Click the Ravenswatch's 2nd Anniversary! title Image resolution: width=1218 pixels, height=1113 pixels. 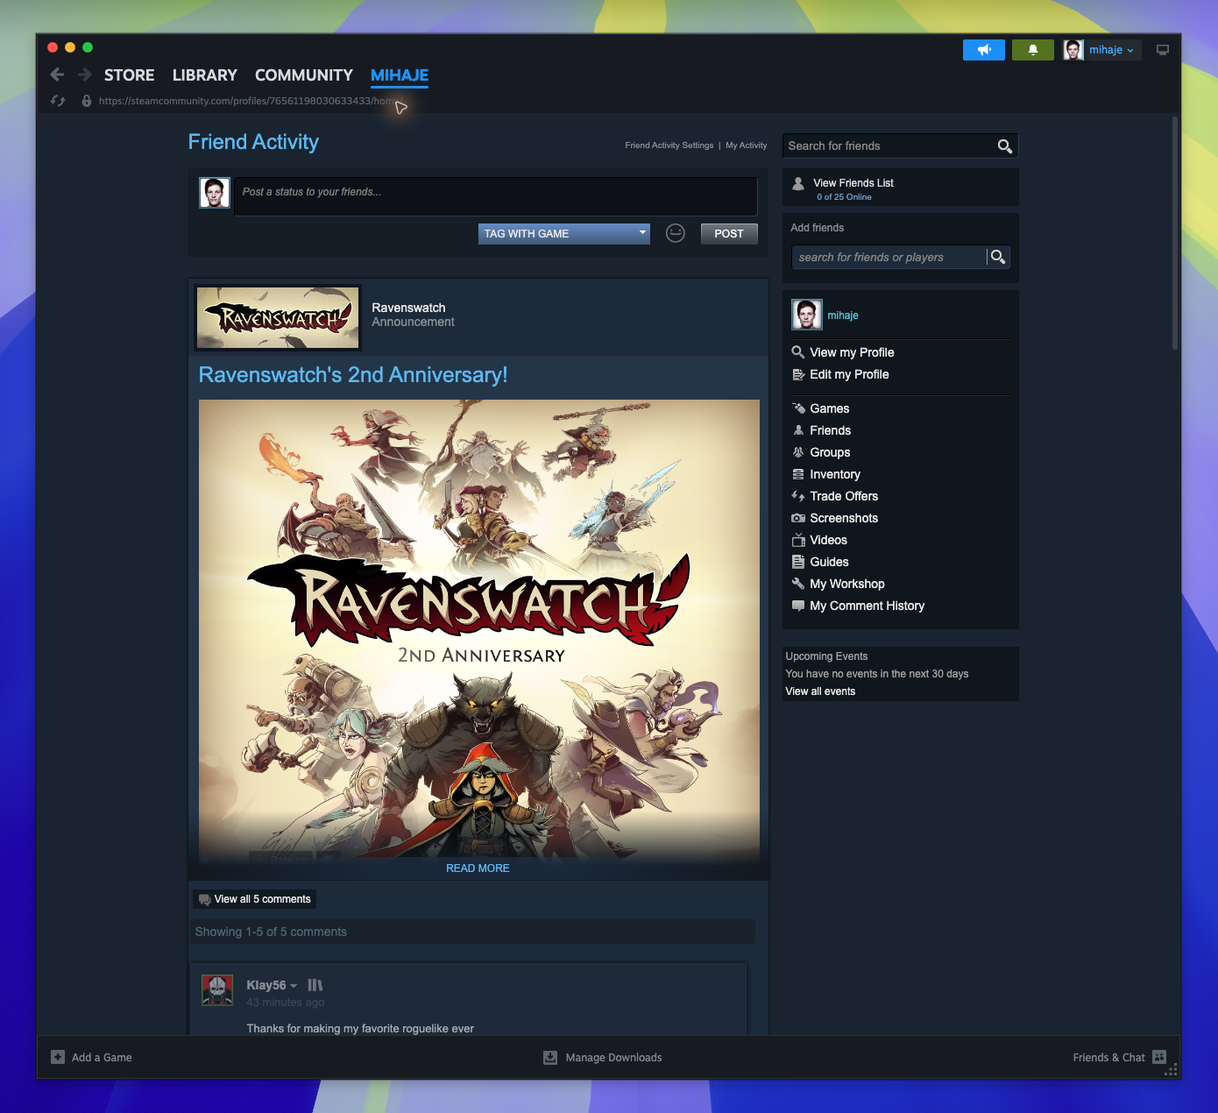[353, 375]
